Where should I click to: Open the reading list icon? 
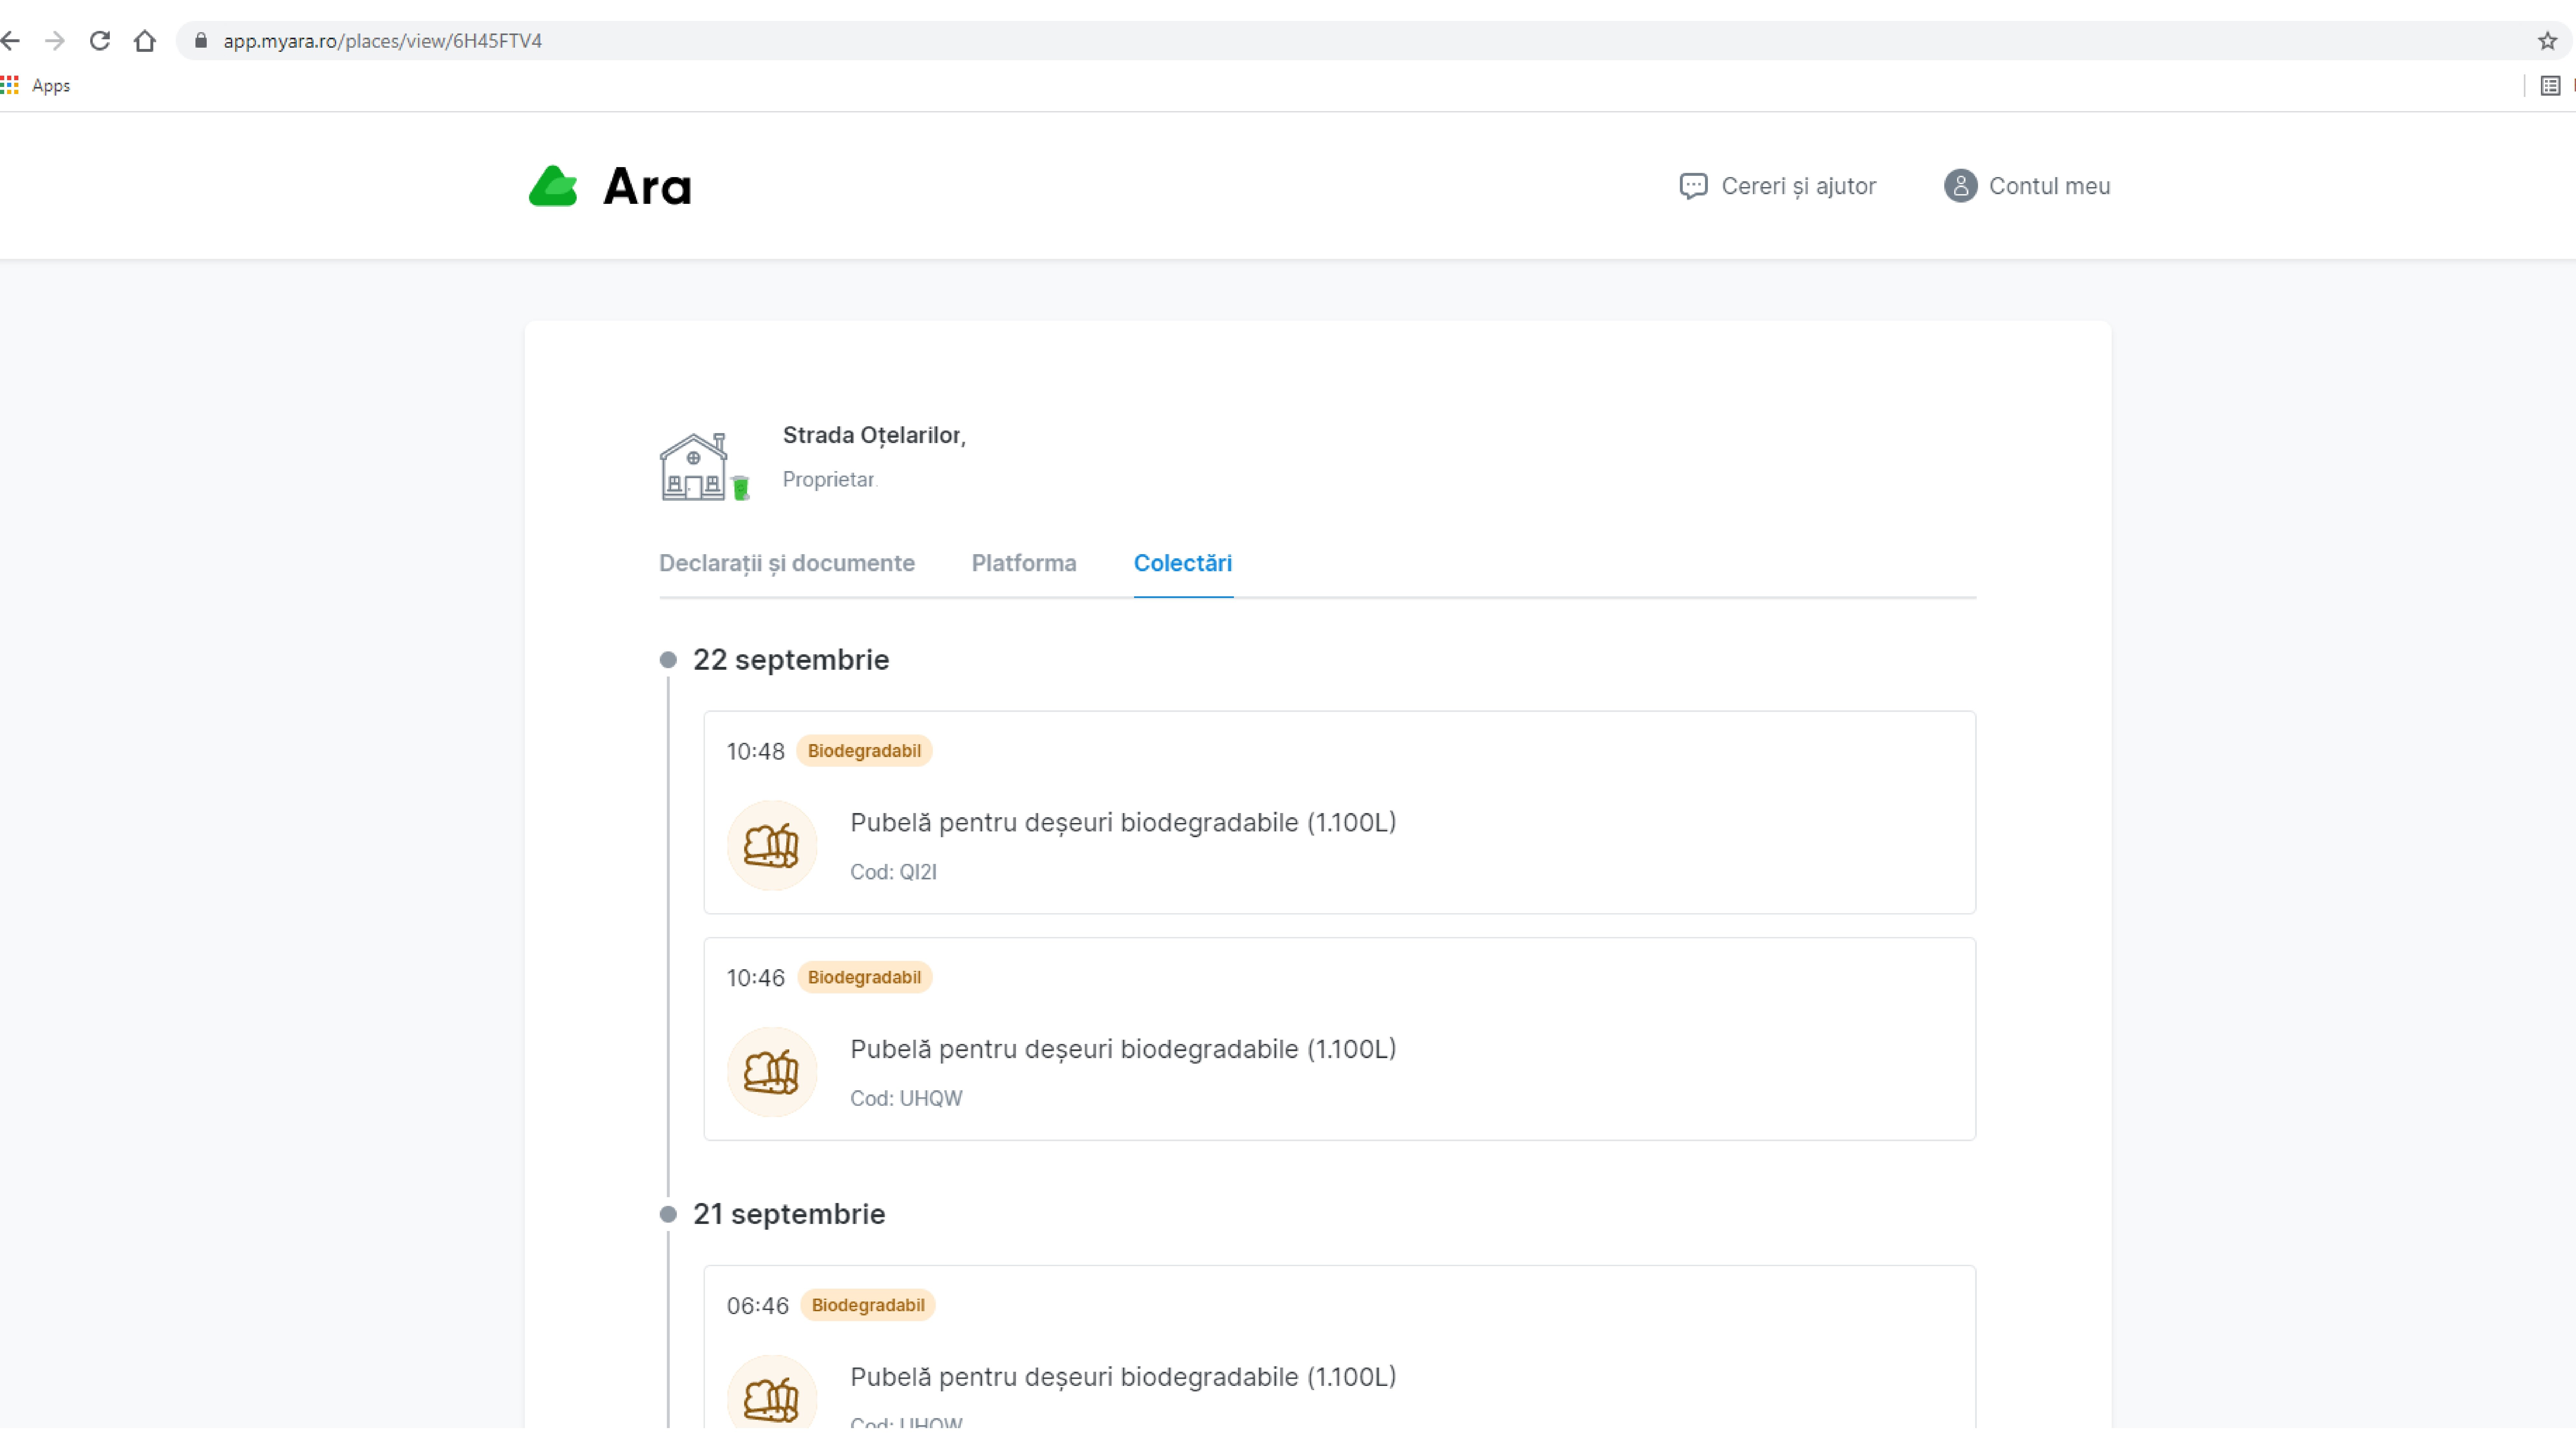coord(2550,86)
